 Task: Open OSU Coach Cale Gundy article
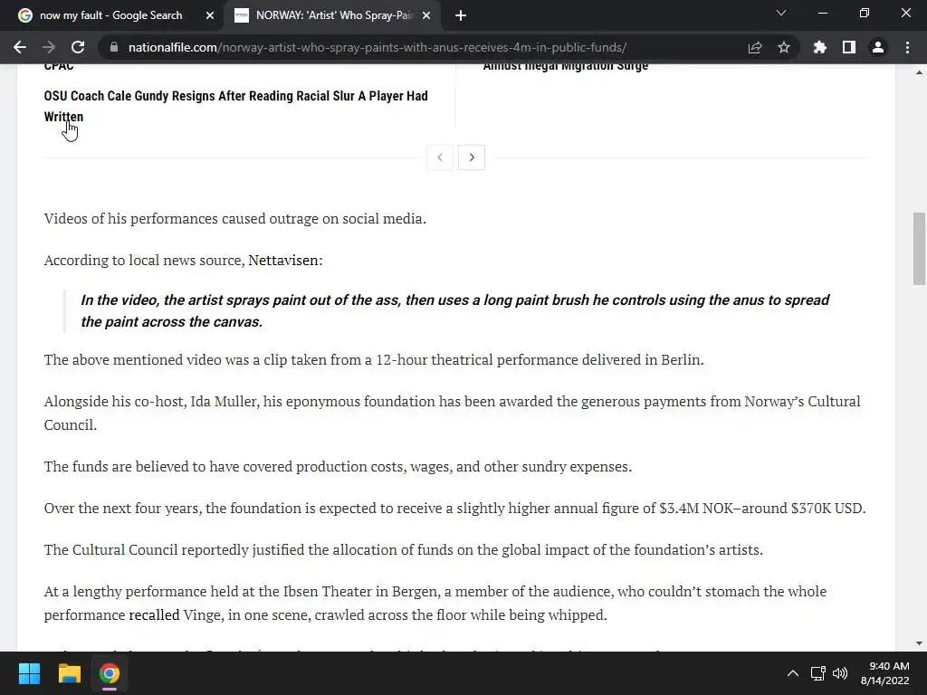click(x=235, y=107)
